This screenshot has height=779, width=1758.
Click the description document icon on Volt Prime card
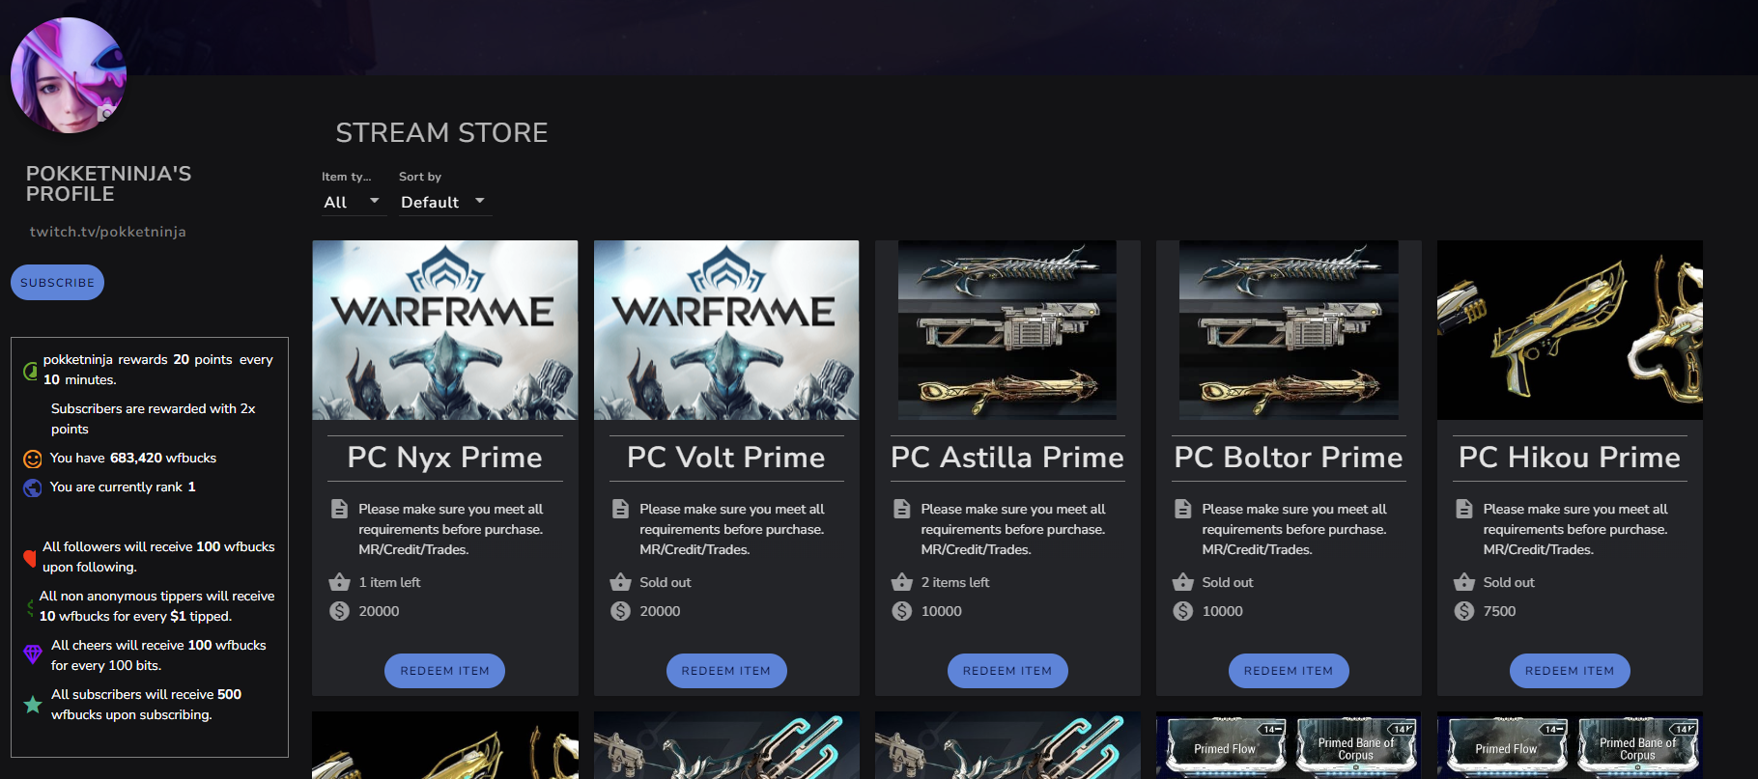tap(620, 509)
